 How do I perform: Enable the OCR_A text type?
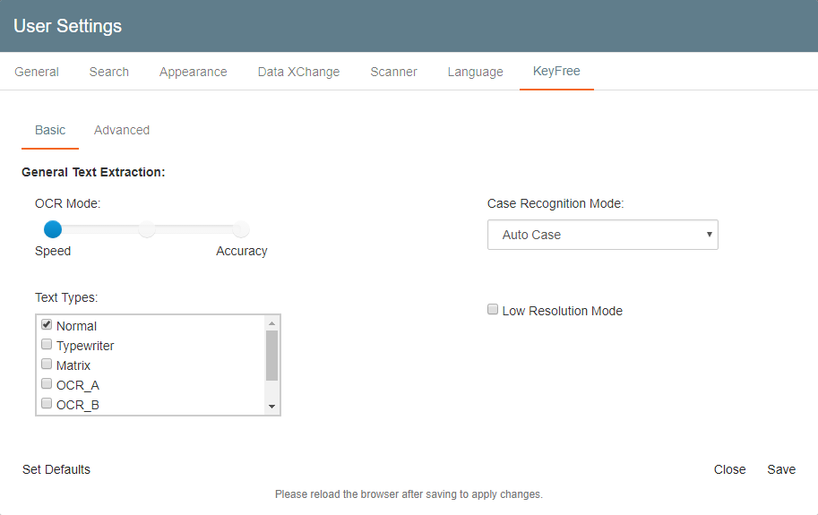click(47, 384)
